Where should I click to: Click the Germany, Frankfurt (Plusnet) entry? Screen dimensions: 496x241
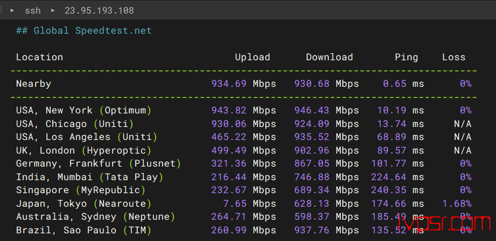pyautogui.click(x=98, y=164)
